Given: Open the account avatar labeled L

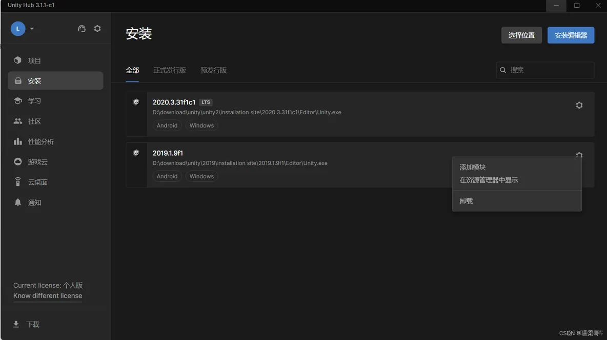Looking at the screenshot, I should coord(18,29).
